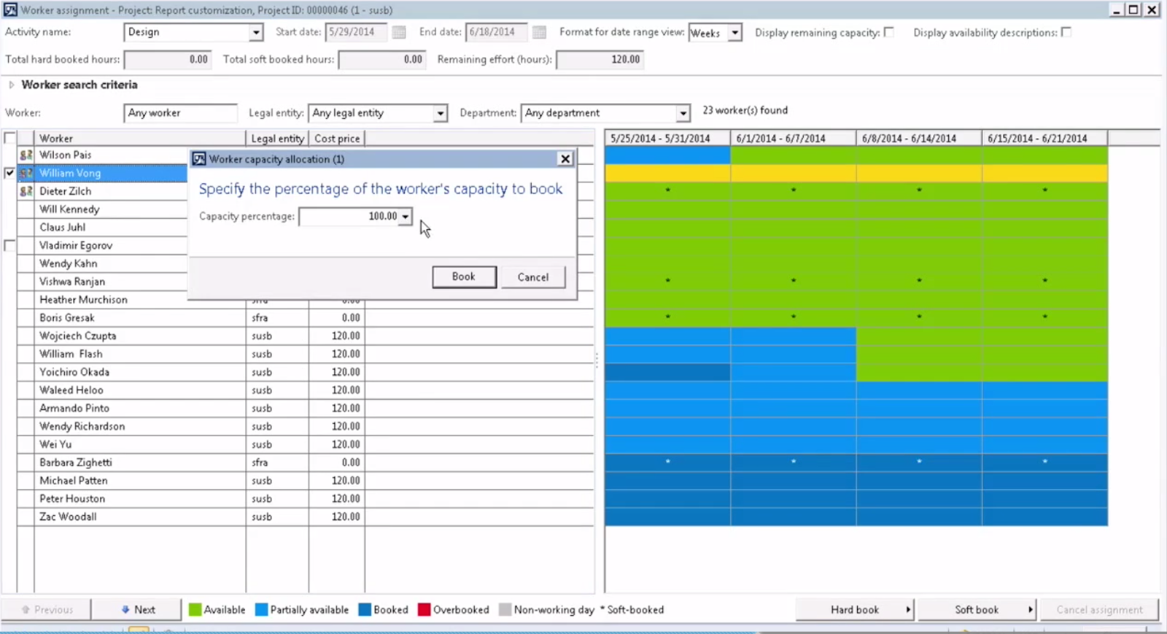Image resolution: width=1167 pixels, height=634 pixels.
Task: Click the light blue Partially available legend swatch
Action: coord(261,609)
